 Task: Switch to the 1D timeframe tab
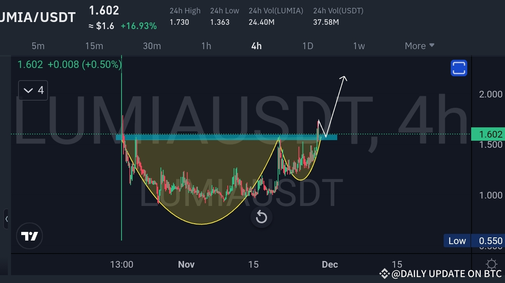308,46
